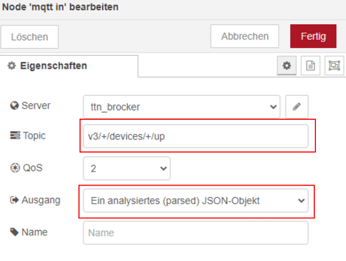Expand the QoS dropdown set to 2
Viewport: 346px width, 261px height.
point(127,168)
